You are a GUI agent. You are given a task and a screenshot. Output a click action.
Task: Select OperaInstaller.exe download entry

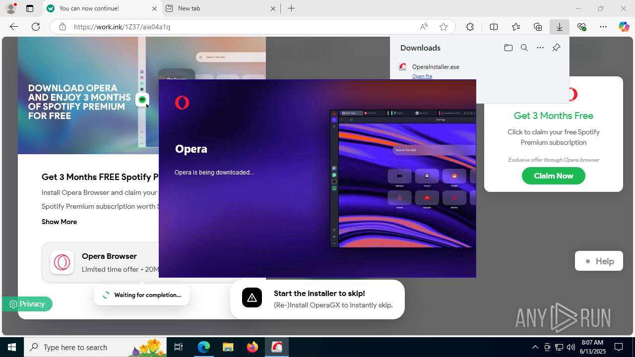point(480,70)
